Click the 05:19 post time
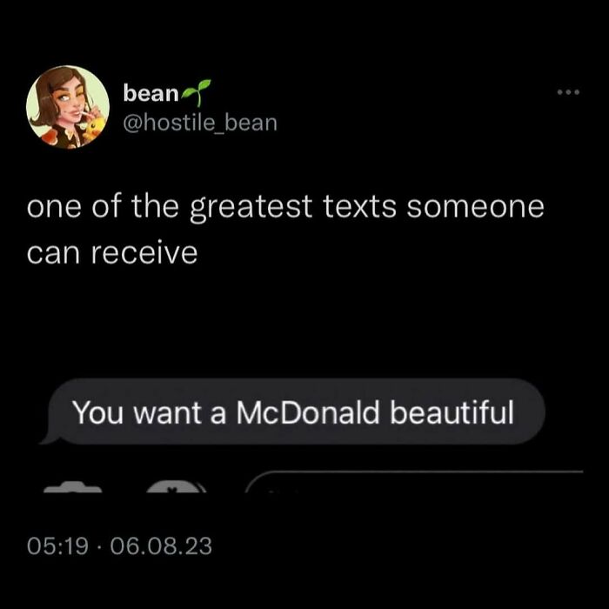This screenshot has height=609, width=609. (57, 545)
